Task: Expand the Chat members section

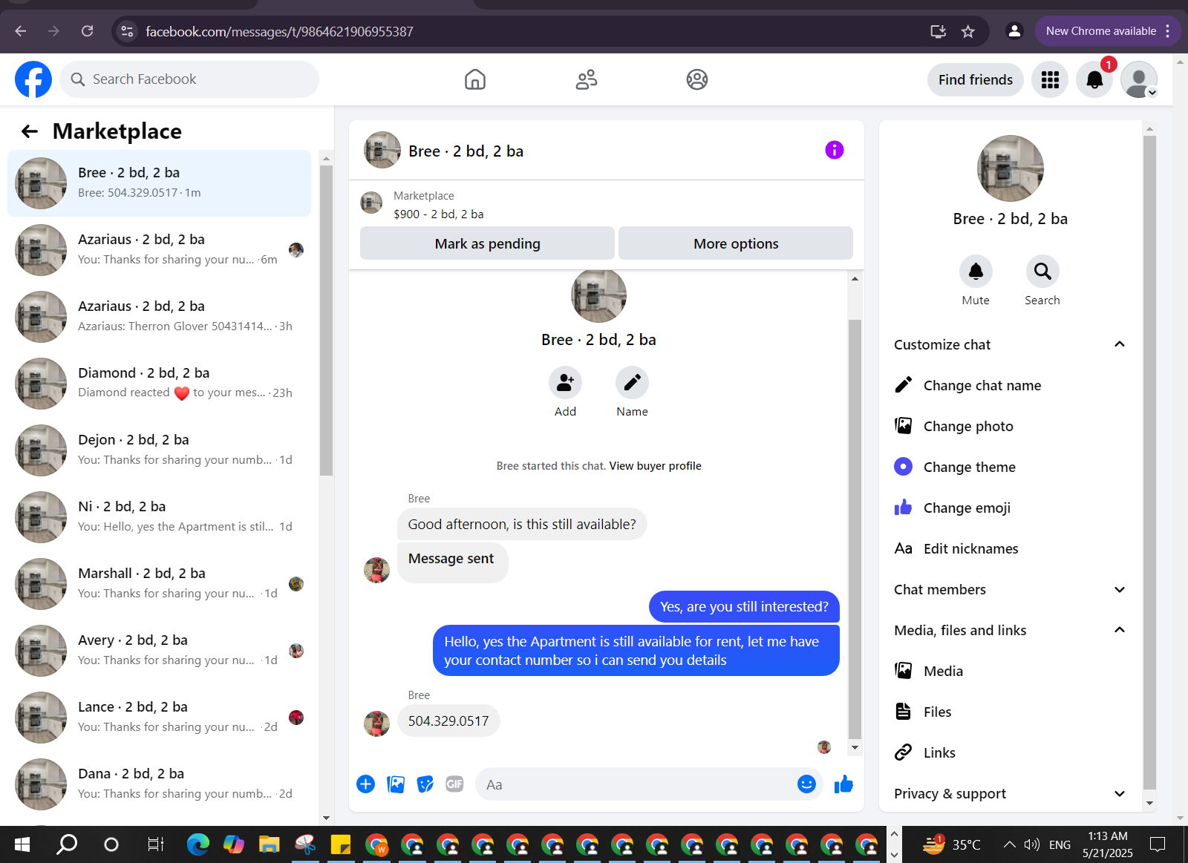Action: coord(1010,589)
